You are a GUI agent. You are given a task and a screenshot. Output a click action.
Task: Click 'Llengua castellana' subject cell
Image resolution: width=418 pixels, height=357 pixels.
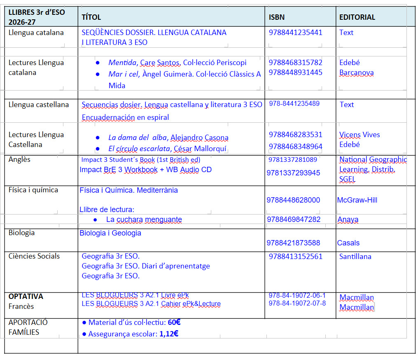[39, 105]
